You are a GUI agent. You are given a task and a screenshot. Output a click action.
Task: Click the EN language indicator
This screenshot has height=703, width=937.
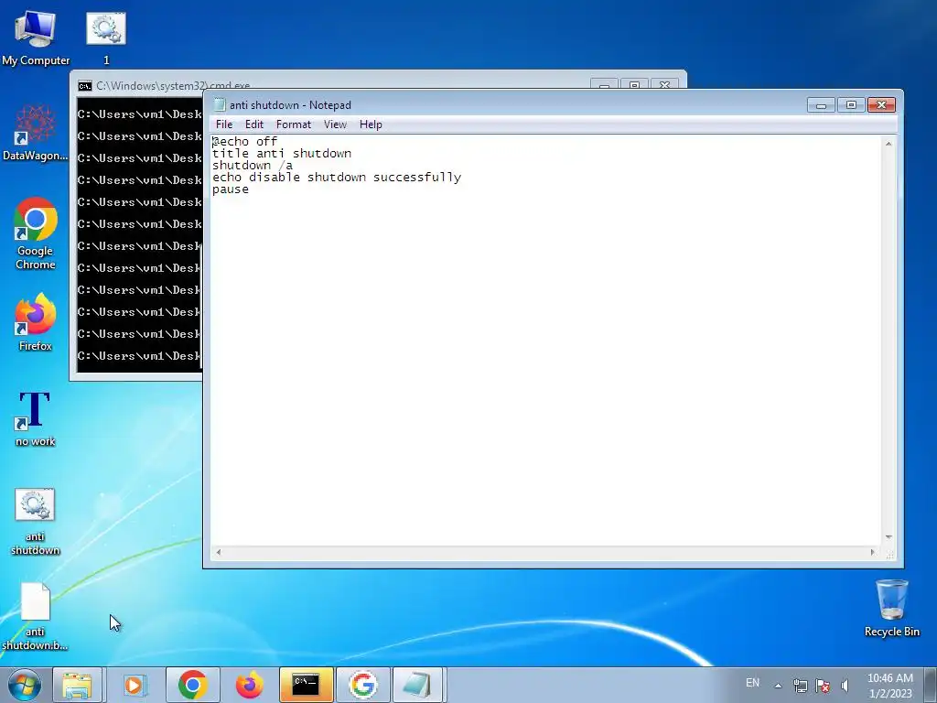click(752, 683)
